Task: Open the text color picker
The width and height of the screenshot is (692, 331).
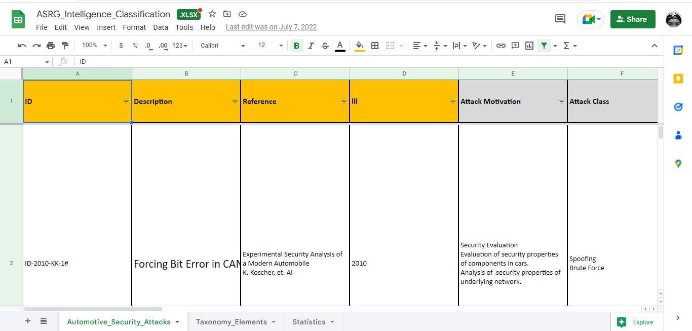Action: click(x=340, y=46)
